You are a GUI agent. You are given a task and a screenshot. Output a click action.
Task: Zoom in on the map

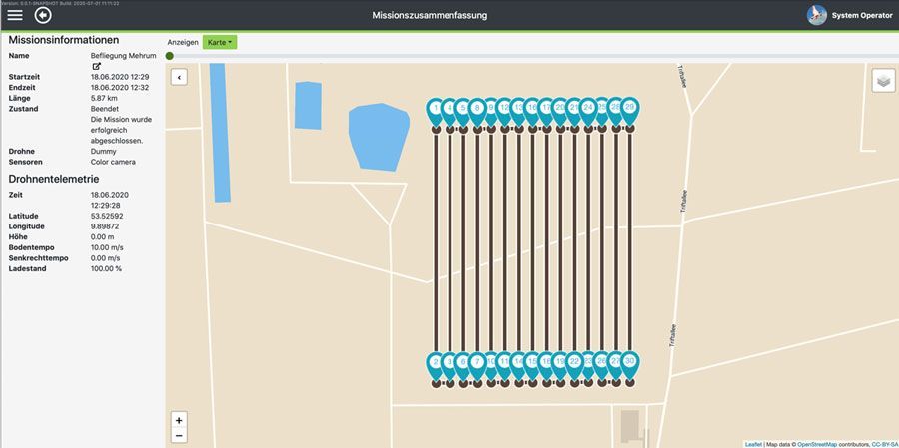coord(179,420)
